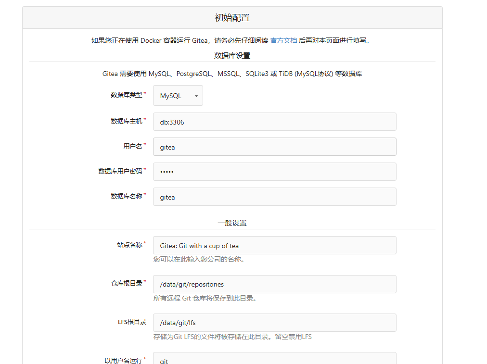The width and height of the screenshot is (487, 364).
Task: Select the LFS根目录 path field
Action: [x=274, y=323]
